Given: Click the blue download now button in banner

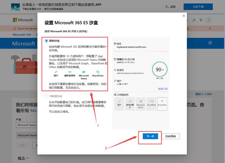Looking at the screenshot, I should 198,7.
